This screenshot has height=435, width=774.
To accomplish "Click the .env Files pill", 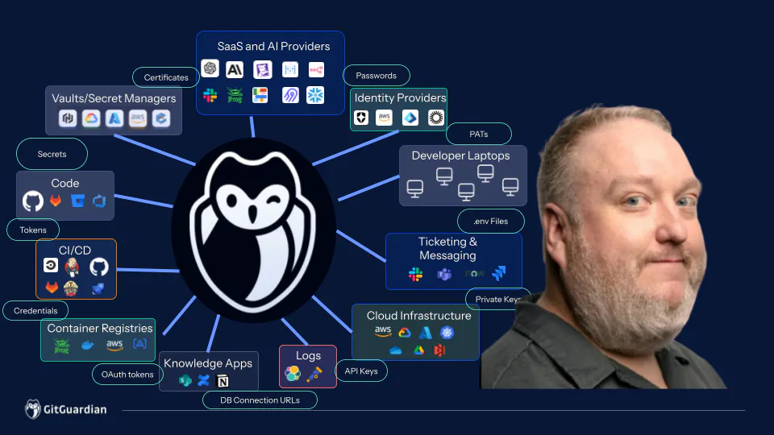I will (x=491, y=221).
